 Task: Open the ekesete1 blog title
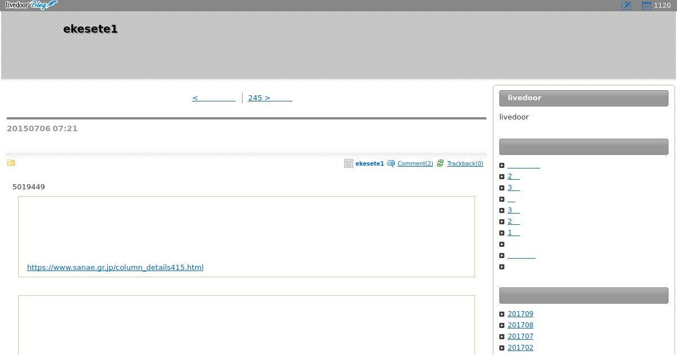(x=90, y=29)
